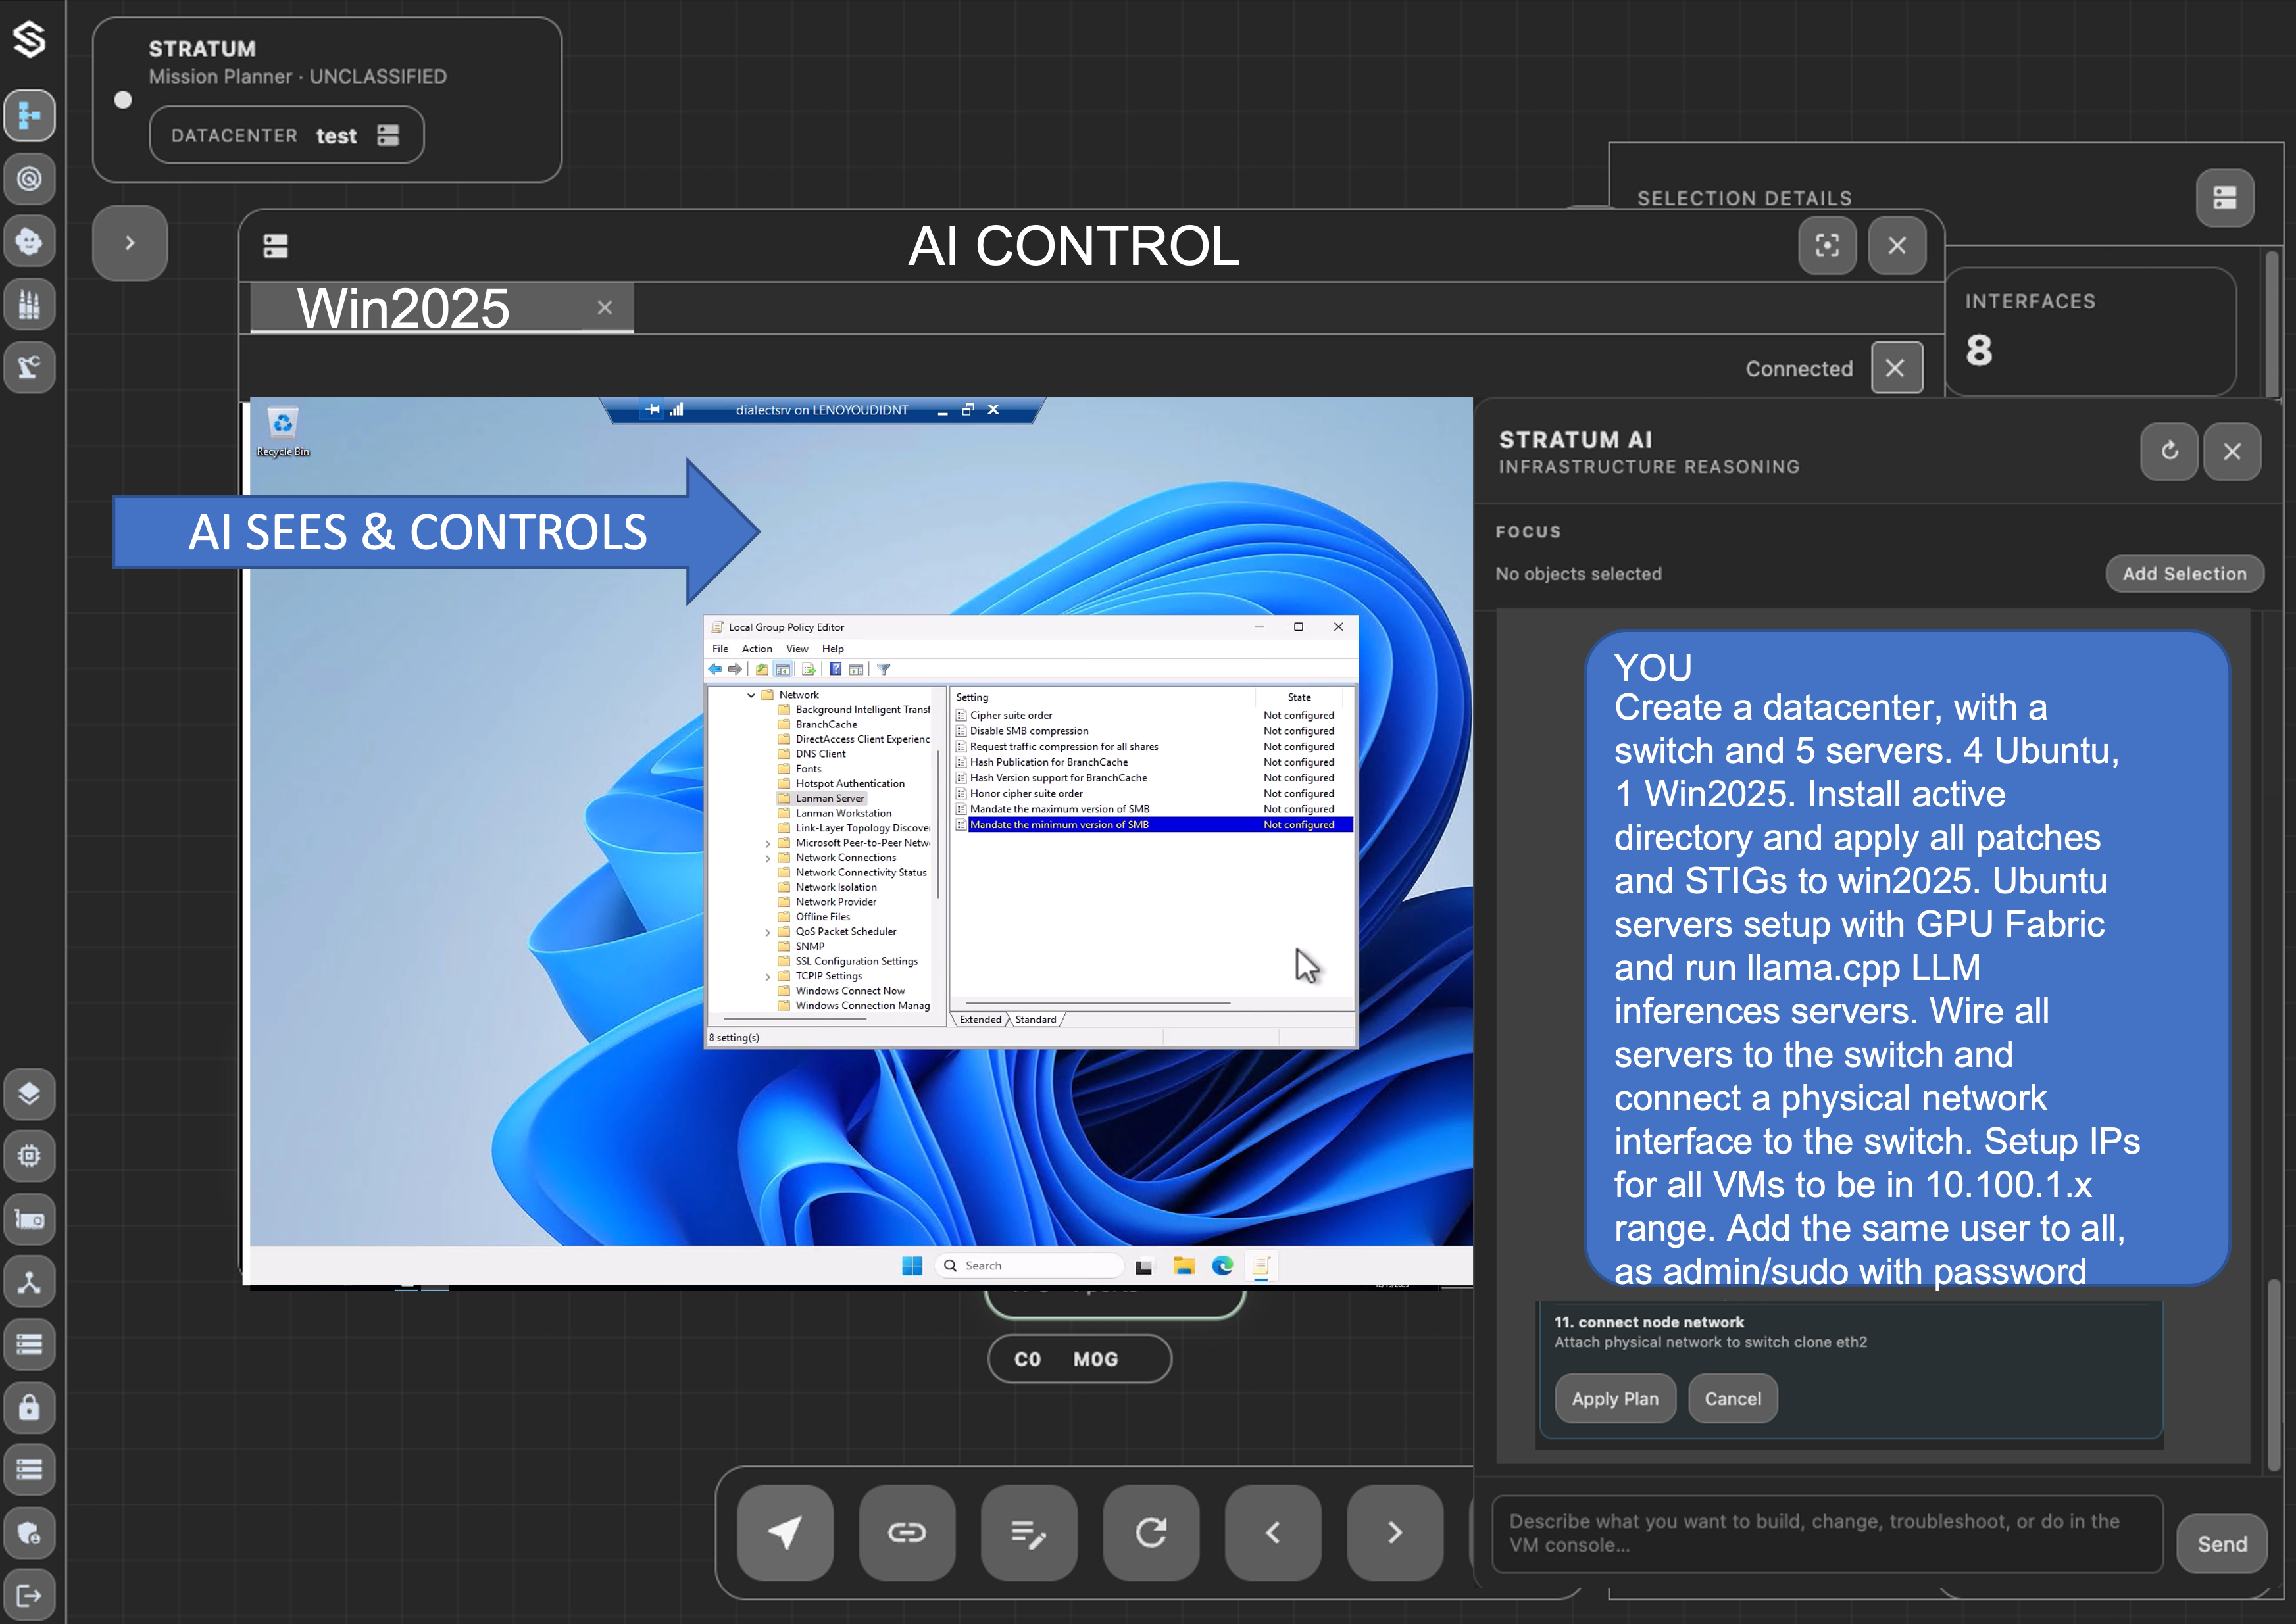Click the Up one level folder icon
The height and width of the screenshot is (1624, 2296).
tap(762, 669)
